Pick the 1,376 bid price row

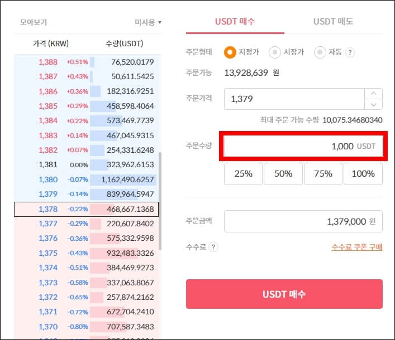(x=86, y=238)
